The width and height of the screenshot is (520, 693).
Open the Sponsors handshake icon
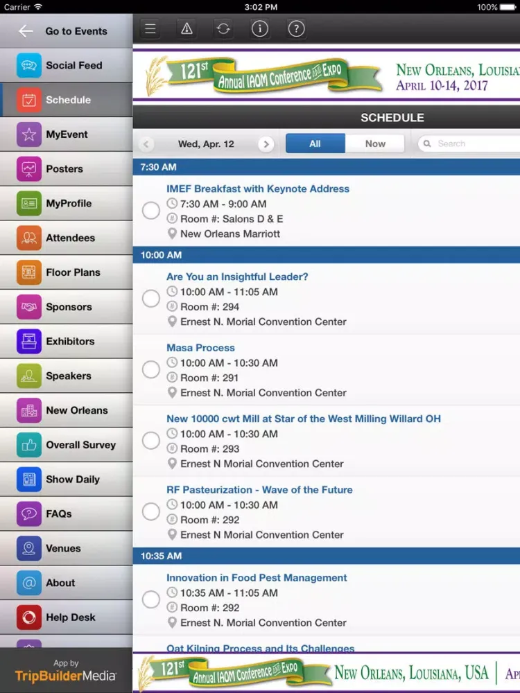pos(29,307)
